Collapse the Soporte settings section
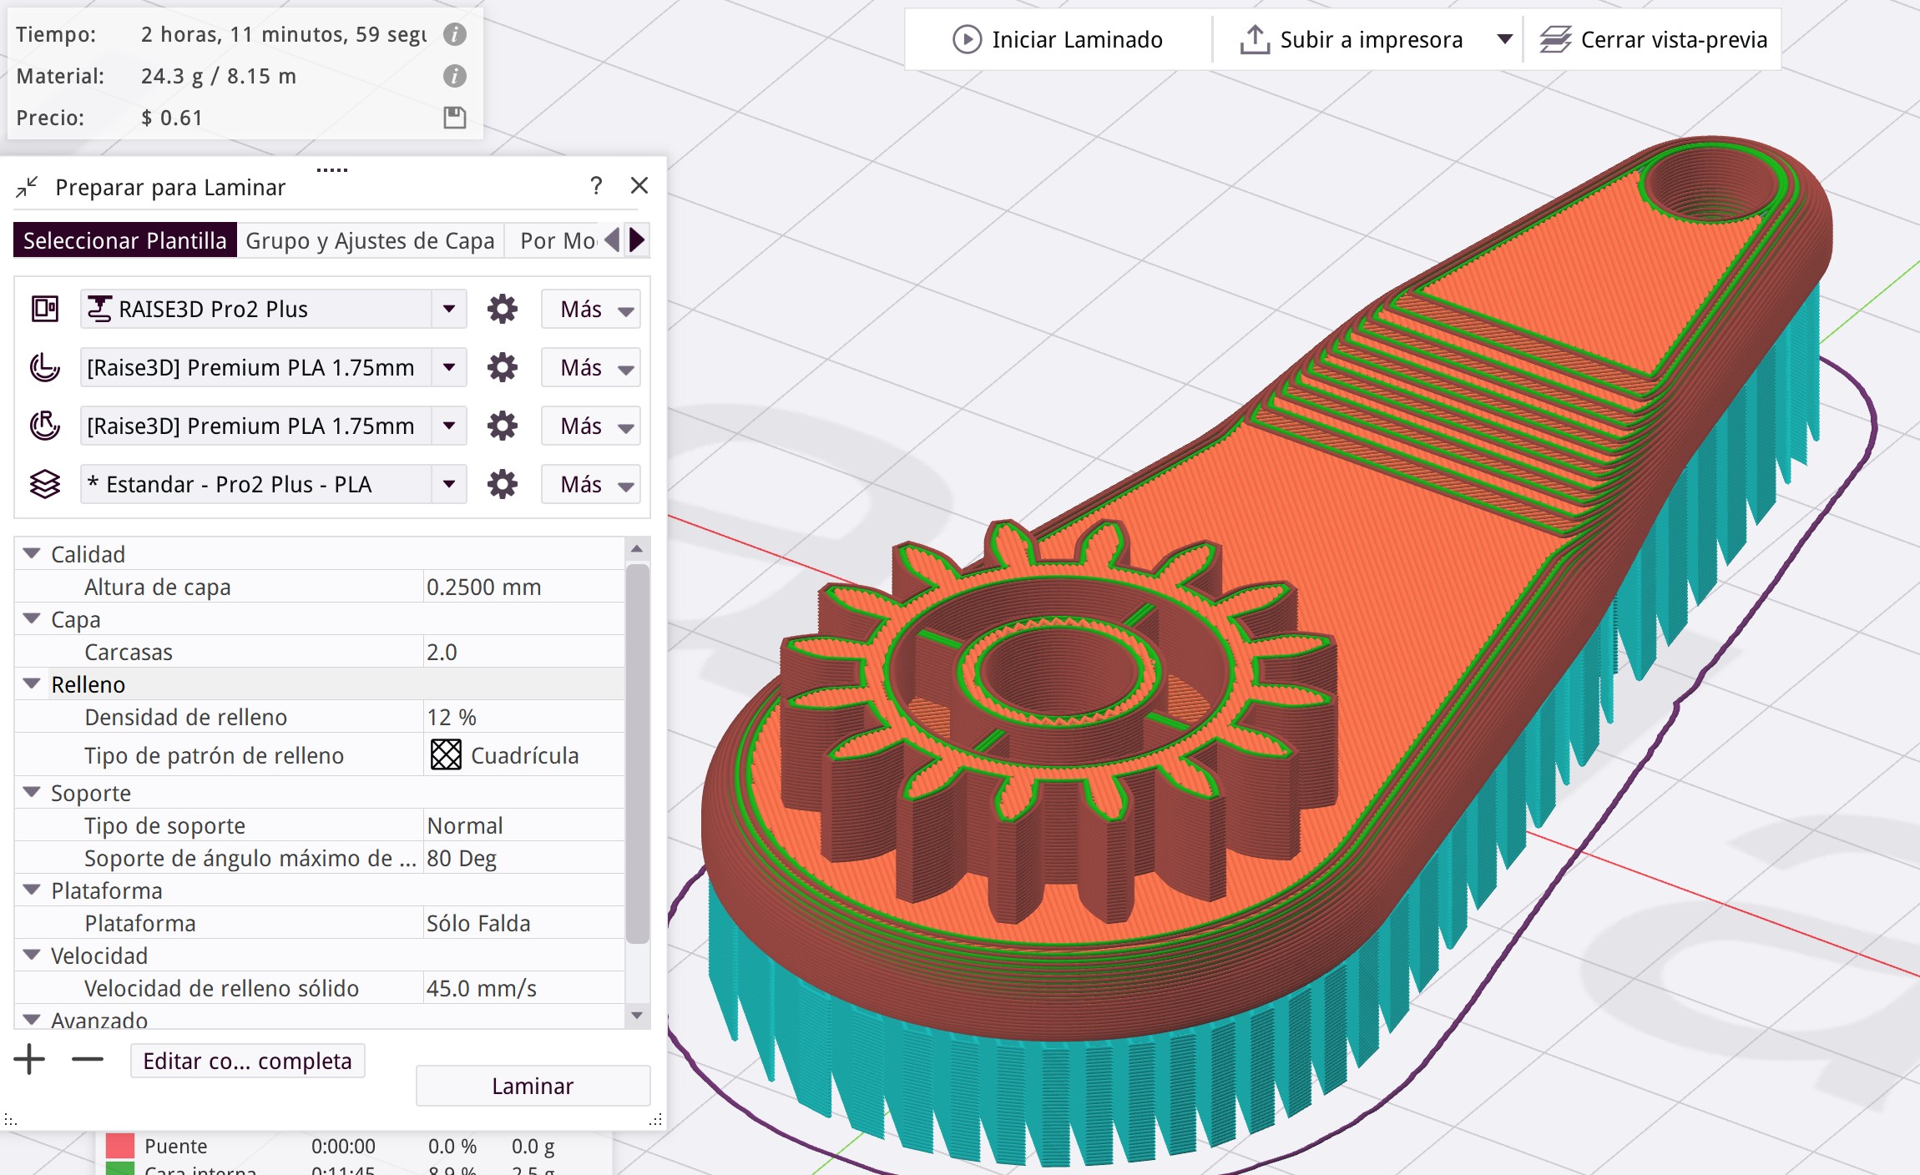Image resolution: width=1920 pixels, height=1175 pixels. pyautogui.click(x=32, y=793)
